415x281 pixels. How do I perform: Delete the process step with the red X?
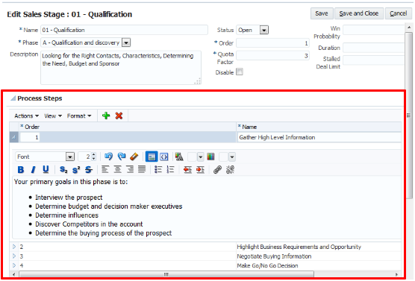pyautogui.click(x=119, y=116)
